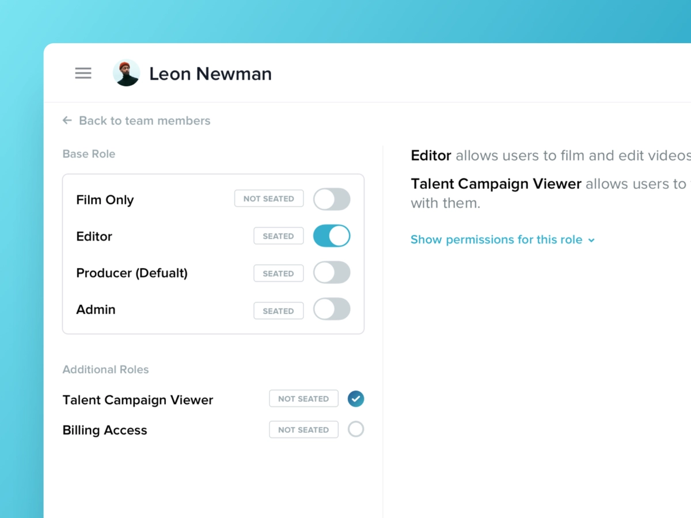
Task: Switch on the Admin role toggle
Action: (x=332, y=309)
